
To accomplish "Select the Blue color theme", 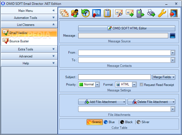I will [x=109, y=122].
